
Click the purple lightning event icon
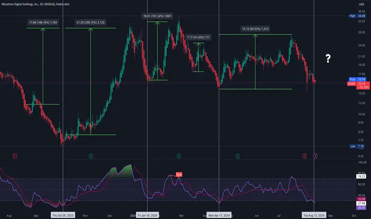315,156
